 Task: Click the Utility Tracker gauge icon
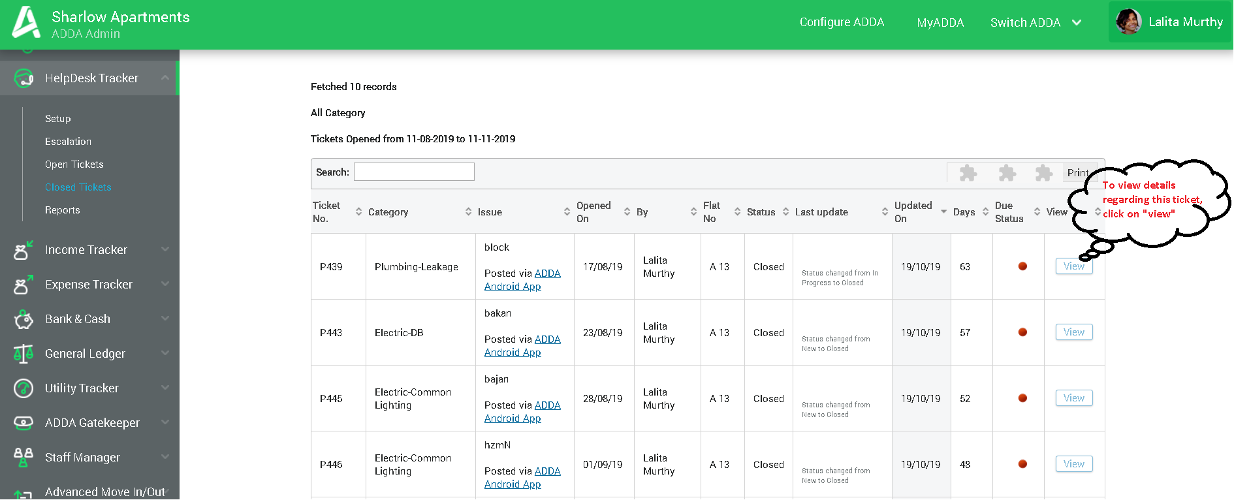tap(24, 388)
